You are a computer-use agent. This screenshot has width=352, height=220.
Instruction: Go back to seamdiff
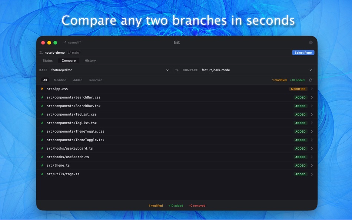point(72,42)
